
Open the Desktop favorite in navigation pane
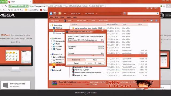coord(59,28)
